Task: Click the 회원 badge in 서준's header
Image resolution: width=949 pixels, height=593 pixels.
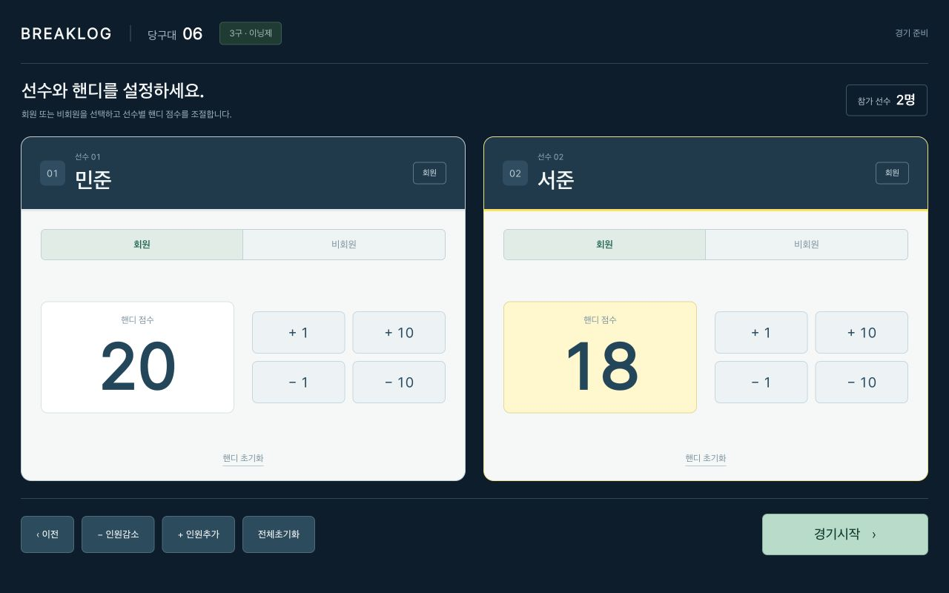Action: click(x=892, y=173)
